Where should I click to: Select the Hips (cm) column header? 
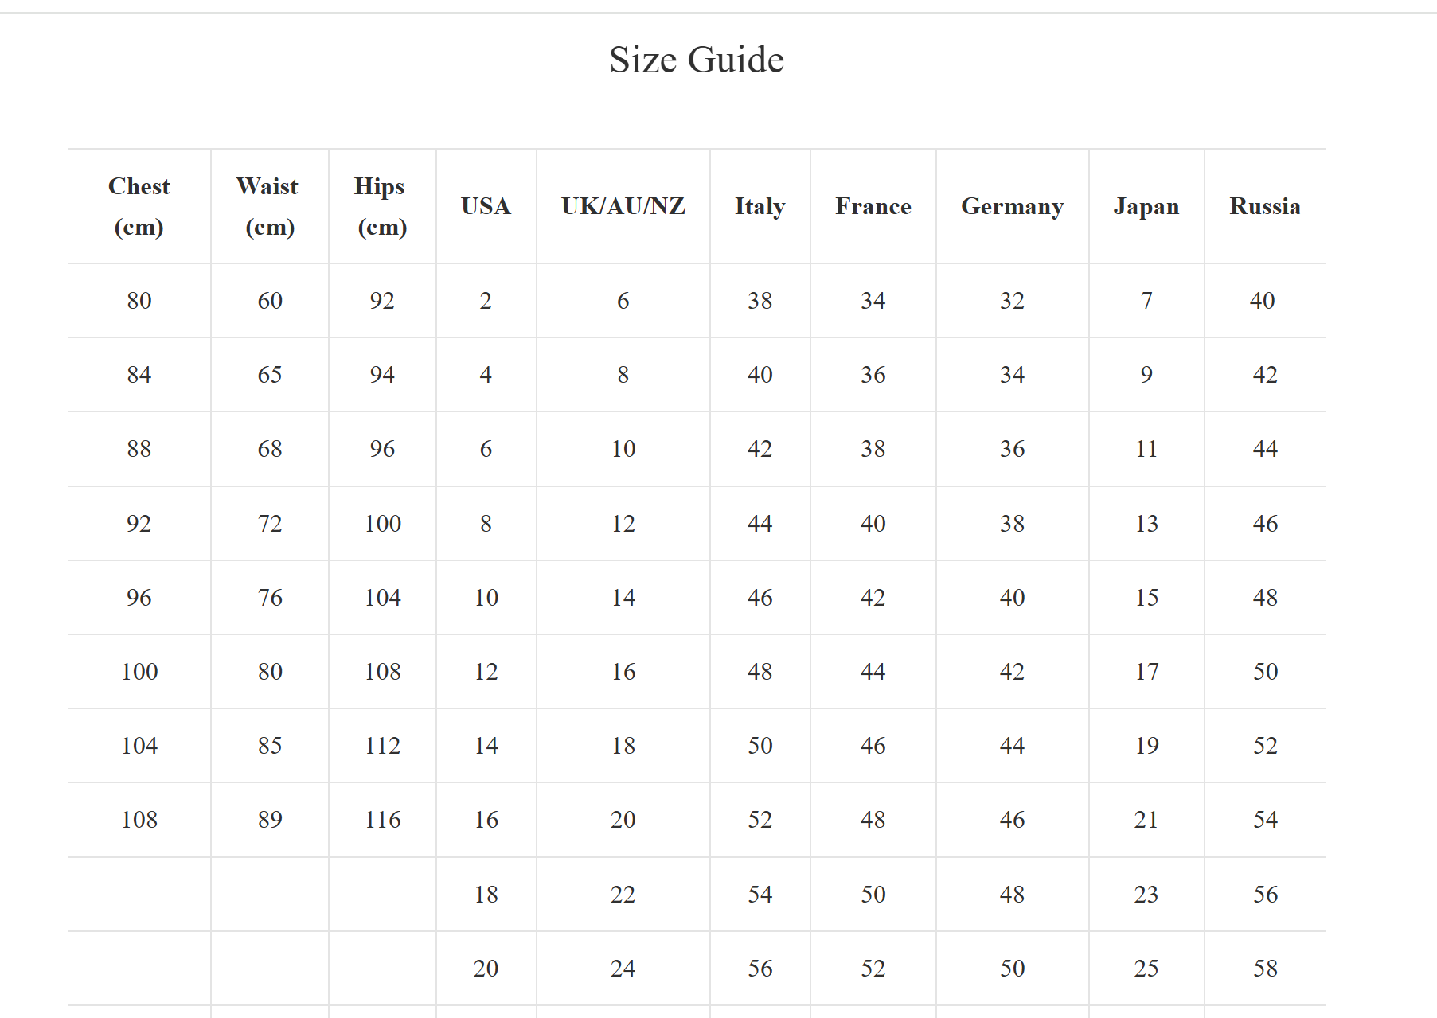click(382, 206)
